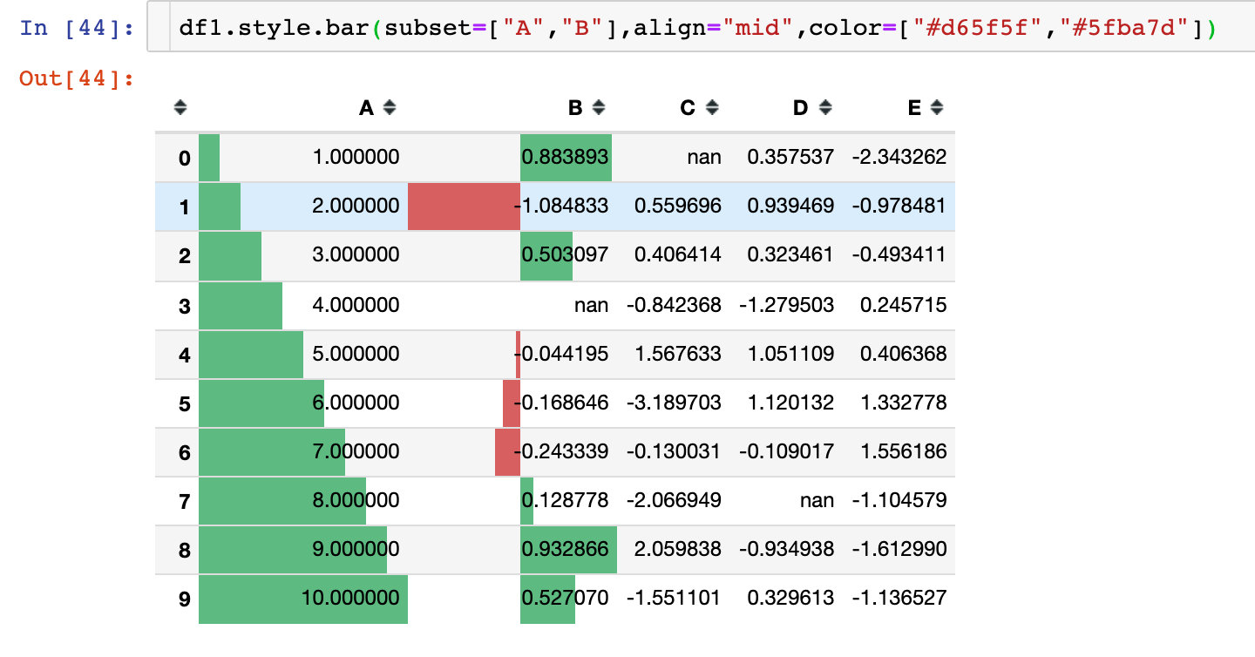The image size is (1255, 657).
Task: Sort table by the index column arrows
Action: pos(180,108)
